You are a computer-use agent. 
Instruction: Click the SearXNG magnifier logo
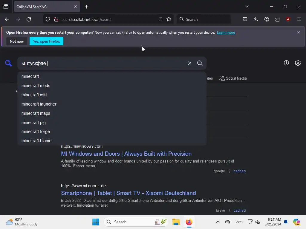[8, 63]
